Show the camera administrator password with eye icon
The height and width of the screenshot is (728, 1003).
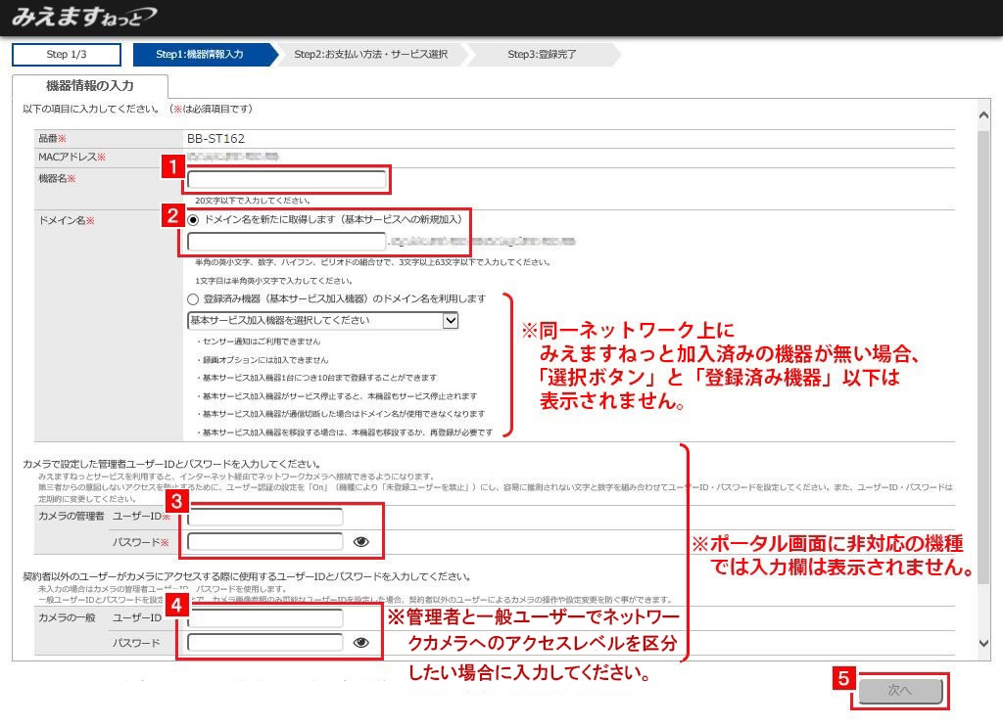(x=360, y=541)
